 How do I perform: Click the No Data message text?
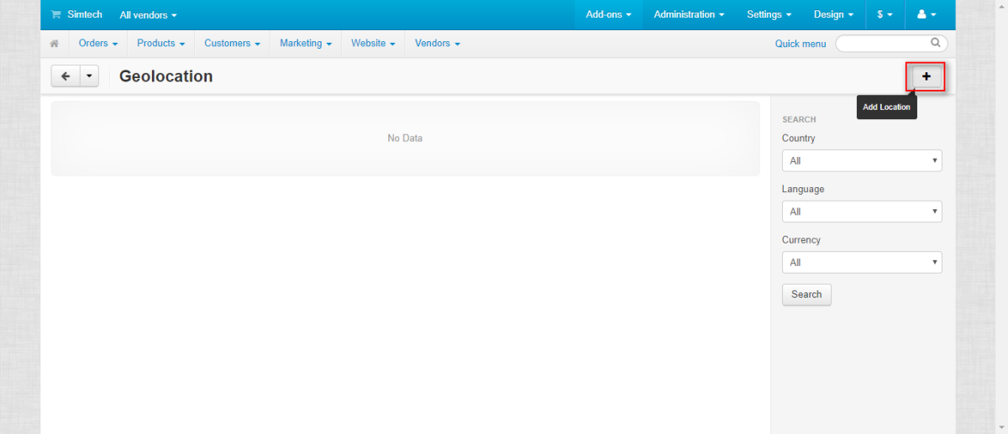point(405,138)
